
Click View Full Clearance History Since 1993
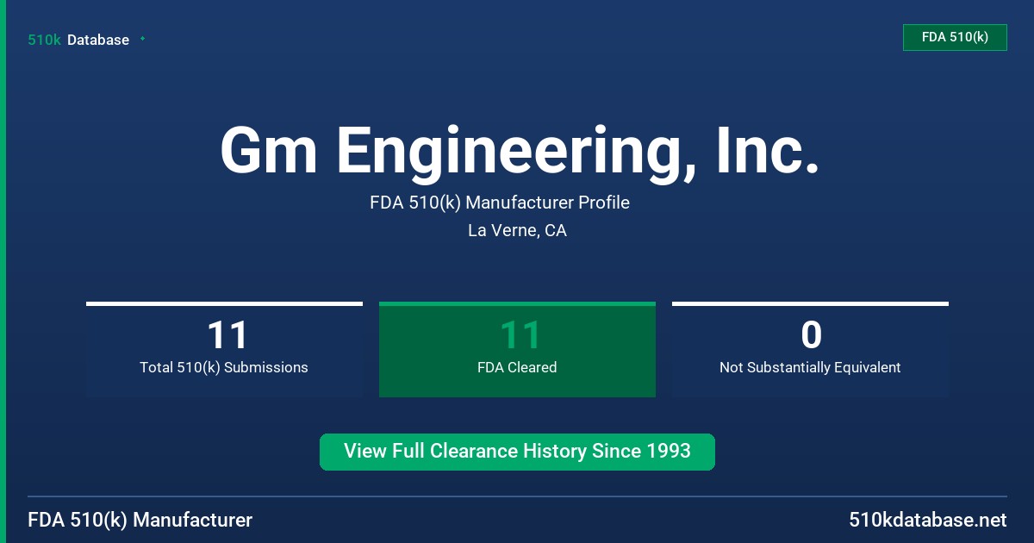517,452
